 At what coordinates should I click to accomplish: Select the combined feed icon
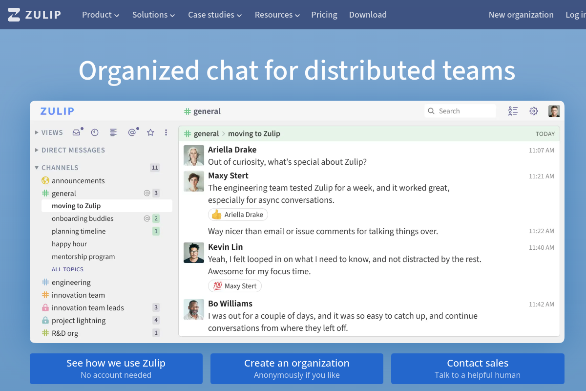point(113,132)
